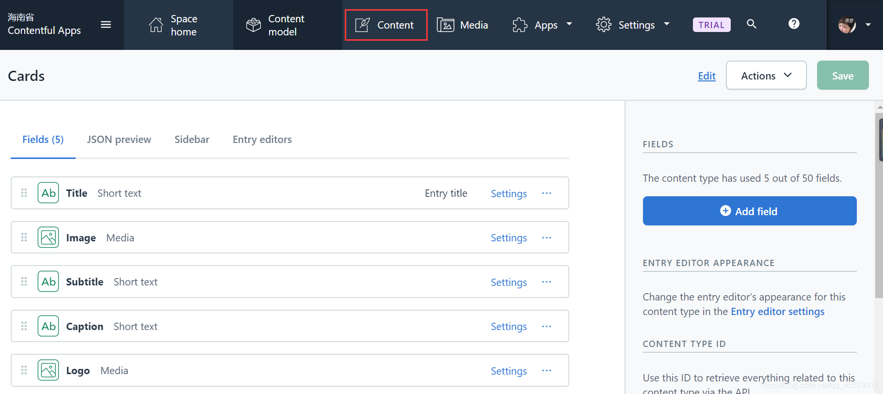This screenshot has height=394, width=883.
Task: Open Settings for the Caption field
Action: 509,327
